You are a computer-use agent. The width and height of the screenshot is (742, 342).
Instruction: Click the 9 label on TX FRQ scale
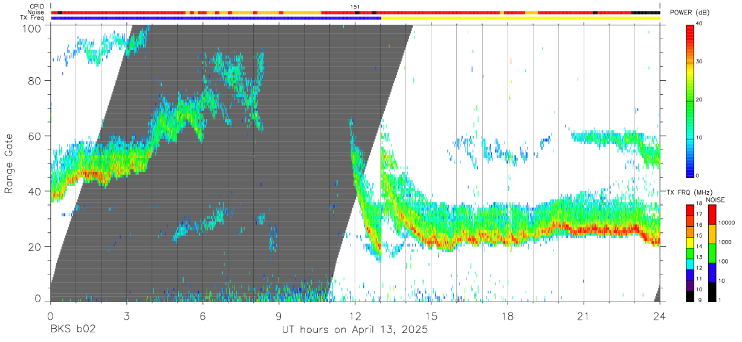coord(702,300)
